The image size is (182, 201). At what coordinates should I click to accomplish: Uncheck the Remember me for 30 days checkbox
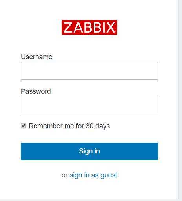point(24,126)
